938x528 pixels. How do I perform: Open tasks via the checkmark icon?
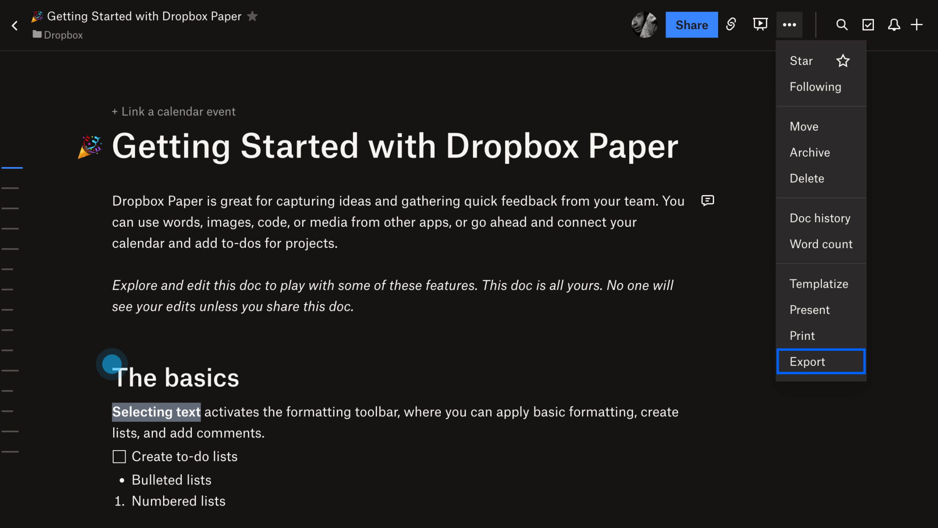click(868, 25)
